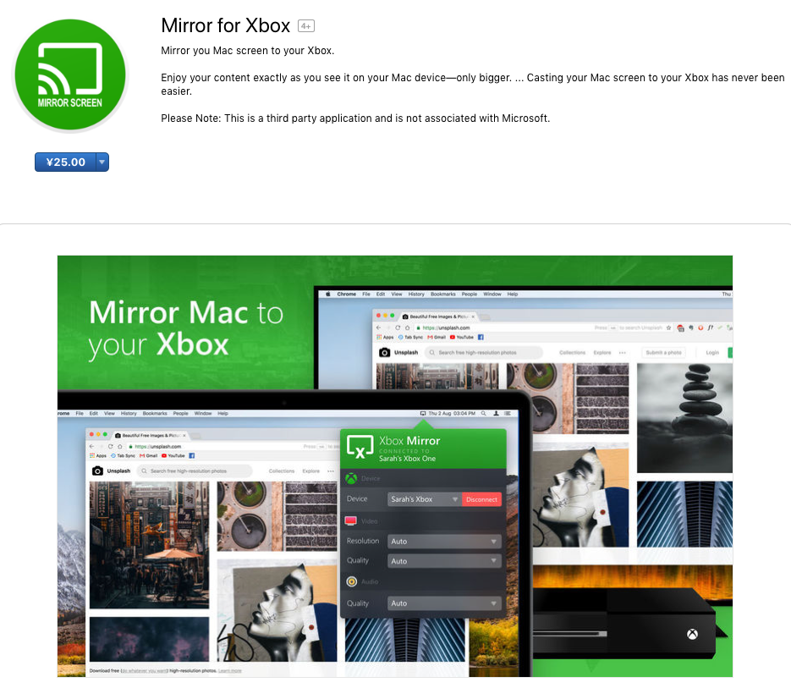Viewport: 791px width, 688px height.
Task: Click the "Learn more" link at the laptop page bottom
Action: click(x=230, y=671)
